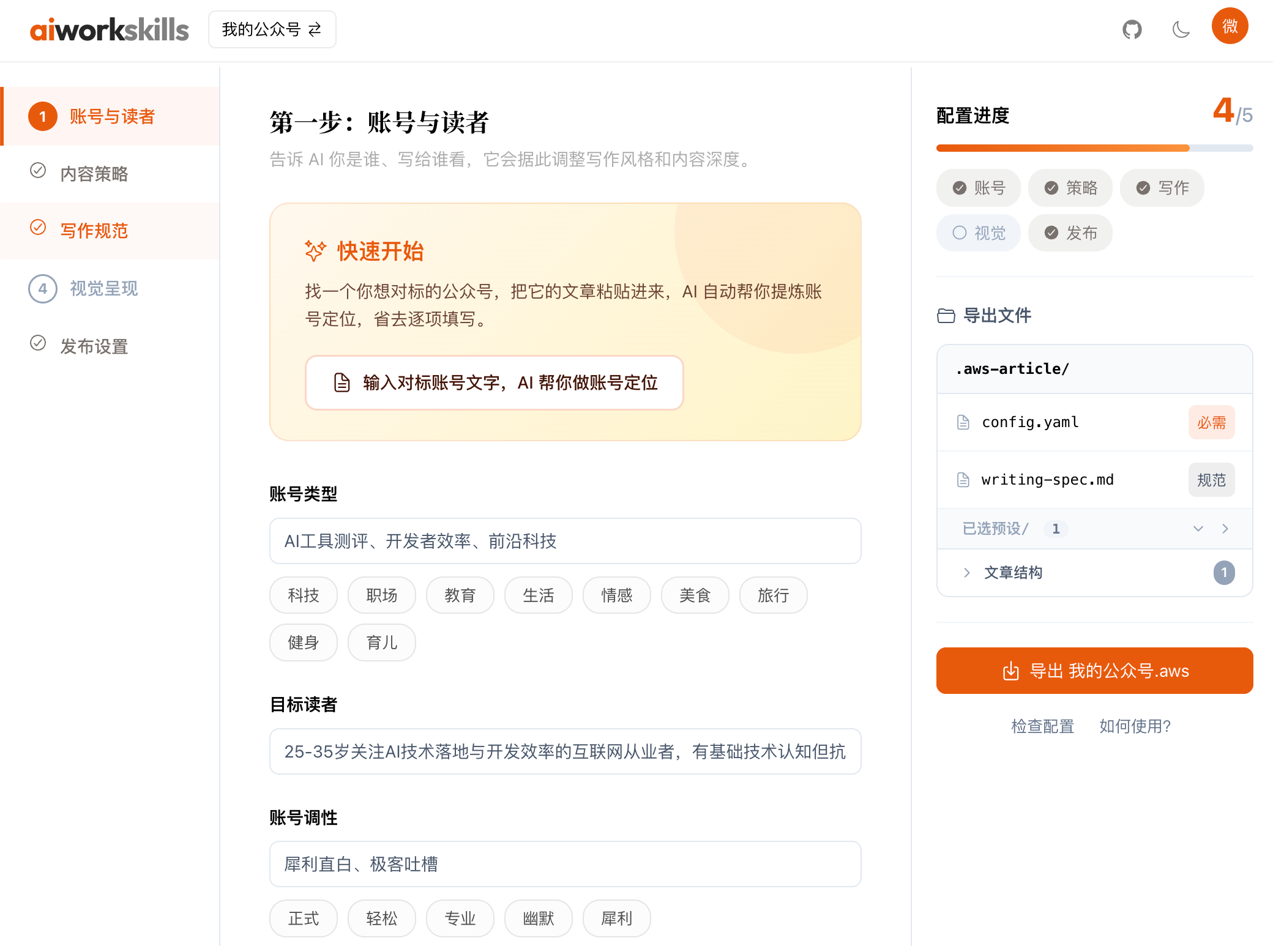The image size is (1273, 946).
Task: Click the 写作 progress chip
Action: pyautogui.click(x=1162, y=188)
